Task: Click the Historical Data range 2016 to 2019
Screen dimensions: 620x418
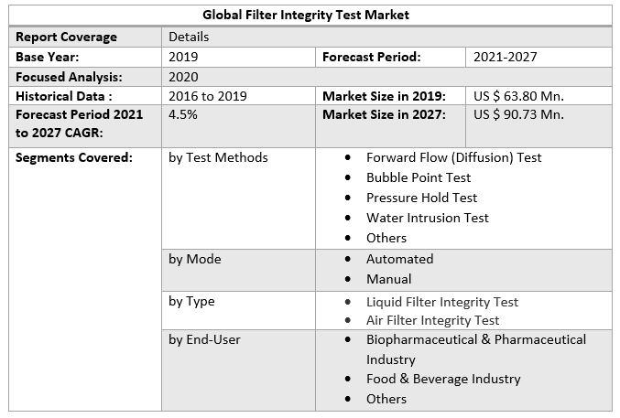Action: pyautogui.click(x=207, y=96)
